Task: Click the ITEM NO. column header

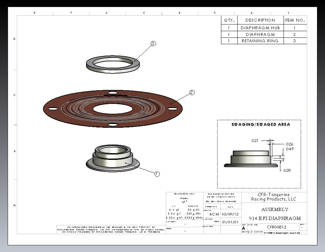Action: [x=295, y=20]
